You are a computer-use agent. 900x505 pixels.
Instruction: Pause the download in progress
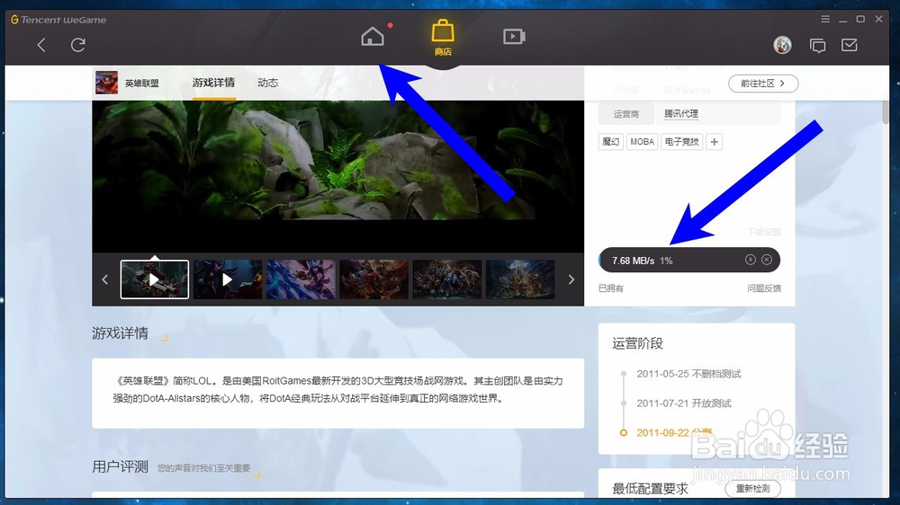tap(751, 260)
